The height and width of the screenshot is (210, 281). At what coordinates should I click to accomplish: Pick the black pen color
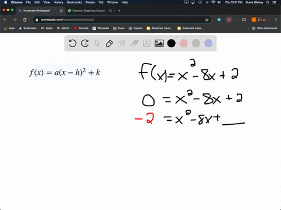click(x=172, y=43)
